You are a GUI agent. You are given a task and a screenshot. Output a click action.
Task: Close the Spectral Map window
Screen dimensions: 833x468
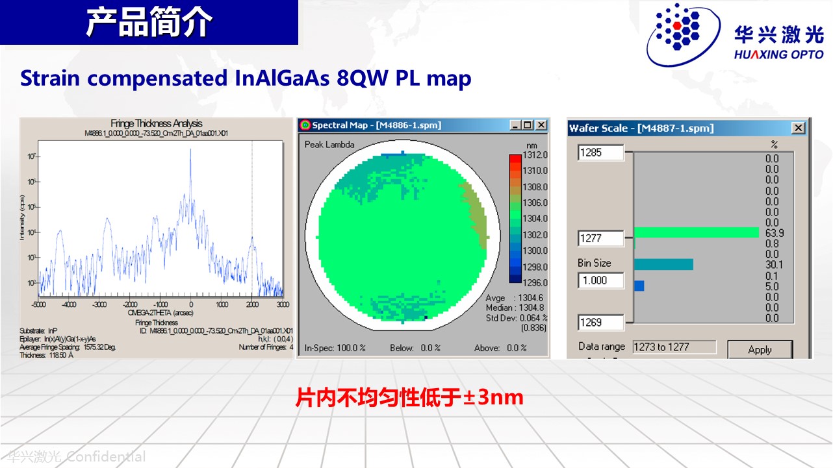coord(541,125)
